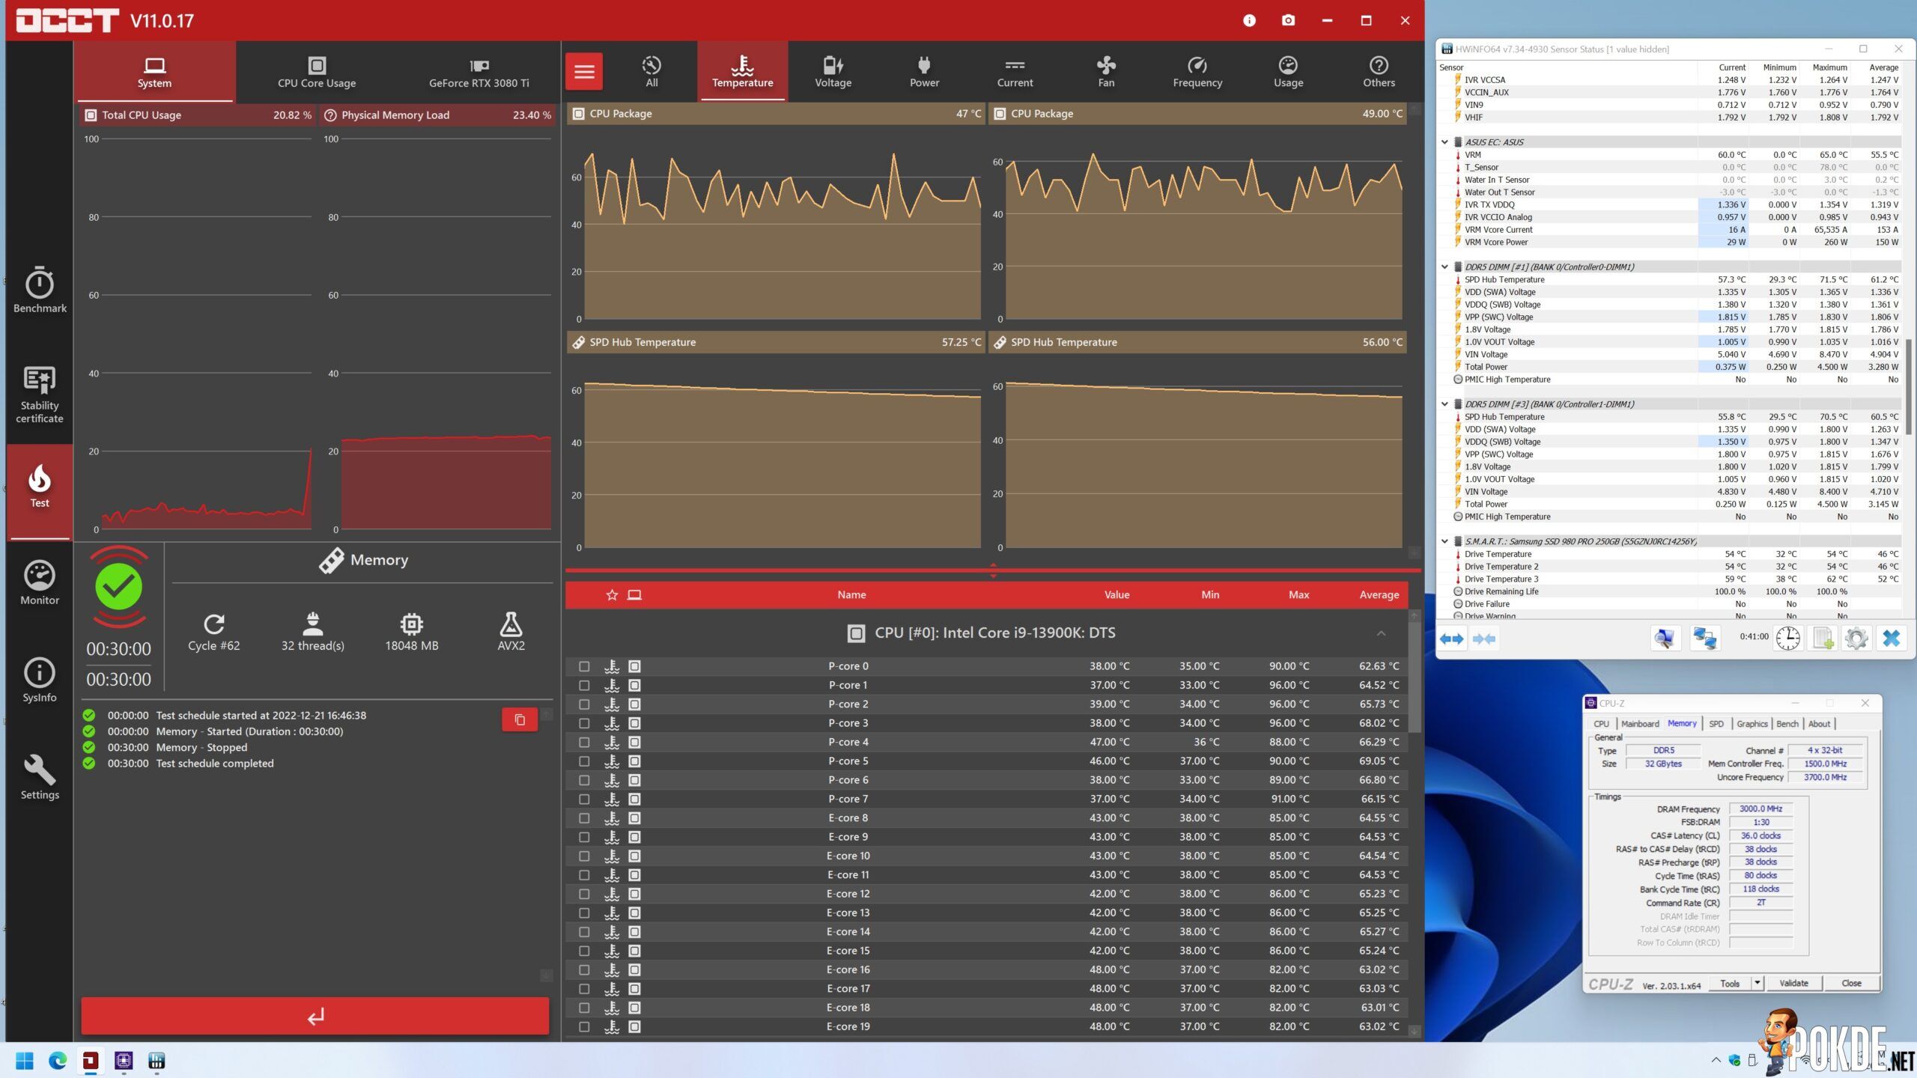Click the monitor column header icon

point(634,595)
